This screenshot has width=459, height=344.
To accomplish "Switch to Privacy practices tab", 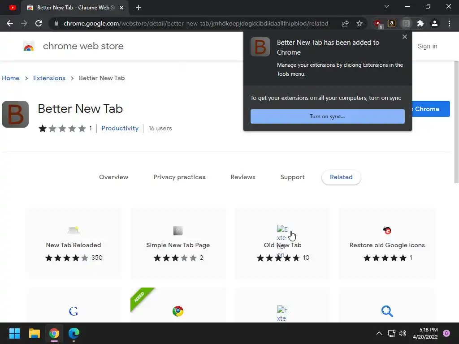I will pos(179,177).
